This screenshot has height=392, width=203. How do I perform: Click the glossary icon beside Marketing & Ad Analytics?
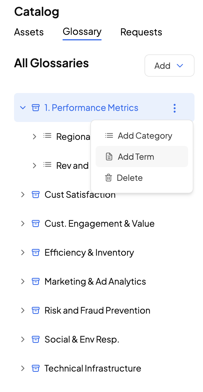(x=35, y=281)
